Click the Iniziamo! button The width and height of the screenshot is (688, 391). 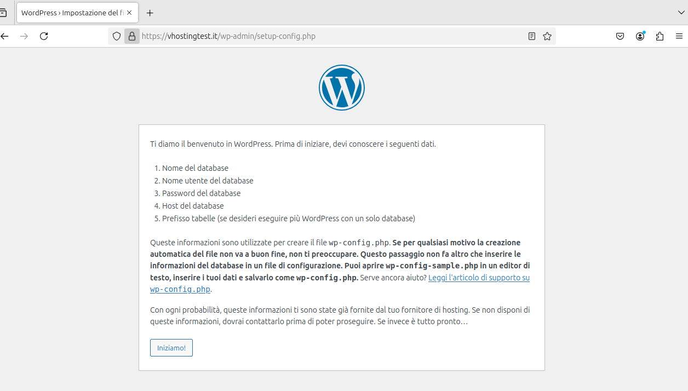click(171, 348)
